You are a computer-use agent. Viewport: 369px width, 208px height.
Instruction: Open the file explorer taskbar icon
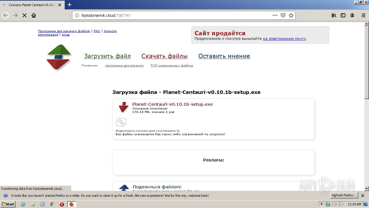33,204
